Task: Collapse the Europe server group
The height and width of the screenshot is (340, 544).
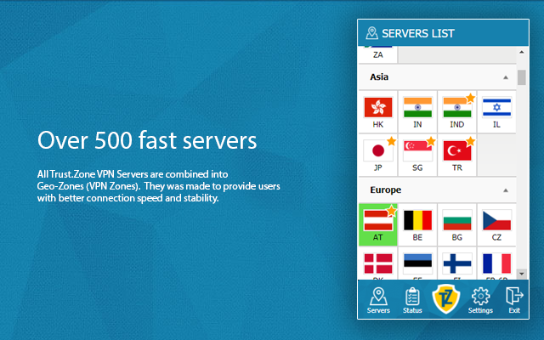Action: point(506,190)
